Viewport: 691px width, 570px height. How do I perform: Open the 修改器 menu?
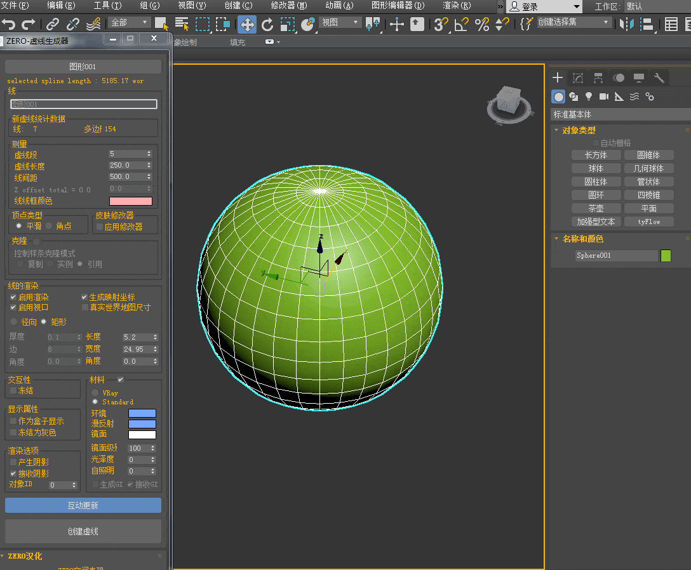click(x=288, y=6)
